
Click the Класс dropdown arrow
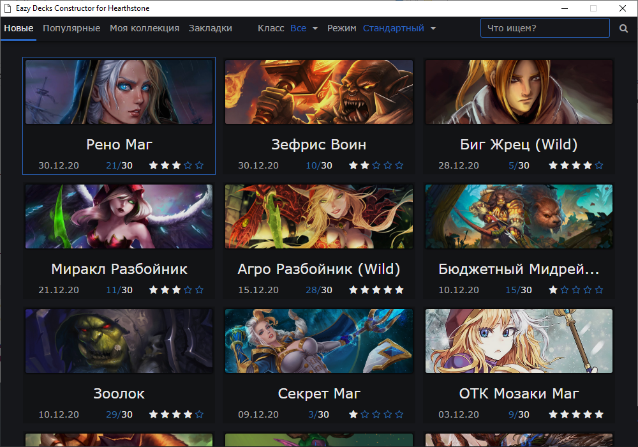(315, 29)
